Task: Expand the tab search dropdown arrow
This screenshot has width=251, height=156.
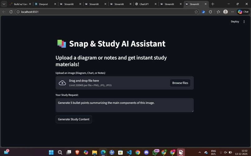Action: tap(4, 4)
